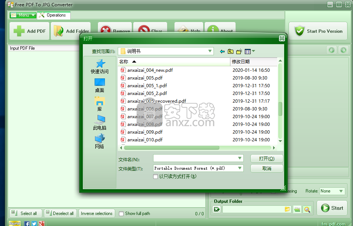Go back to previous folder in dialog

(x=222, y=52)
